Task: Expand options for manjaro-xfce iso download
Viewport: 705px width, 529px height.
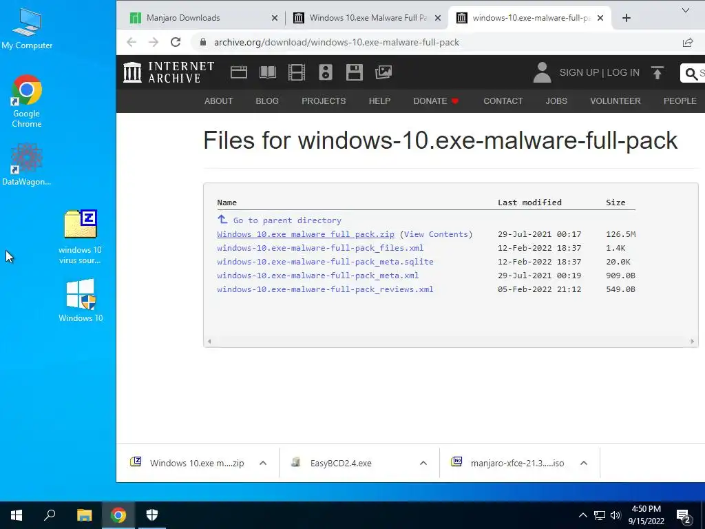Action: pos(584,463)
